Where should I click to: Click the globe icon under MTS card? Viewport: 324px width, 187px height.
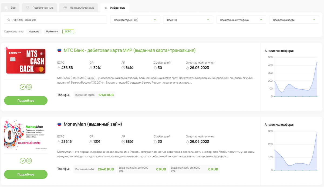point(29,87)
